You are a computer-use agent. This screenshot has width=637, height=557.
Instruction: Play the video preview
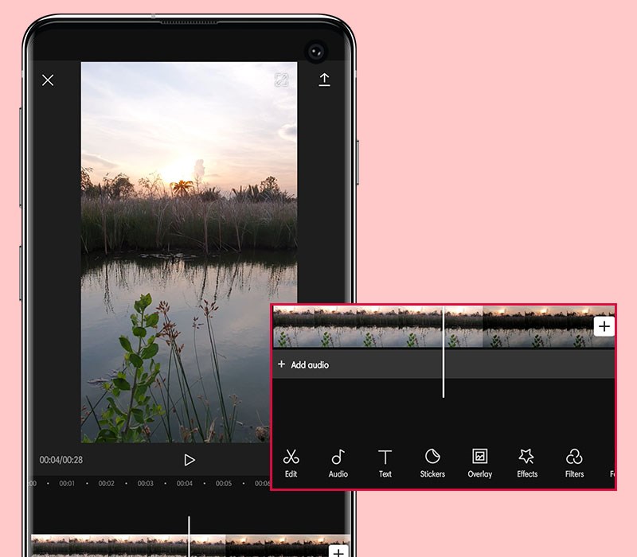(x=190, y=459)
